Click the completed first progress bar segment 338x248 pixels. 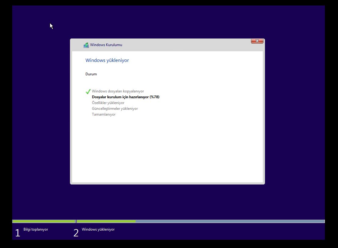[x=44, y=221]
